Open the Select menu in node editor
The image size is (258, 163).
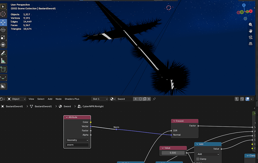(x=41, y=99)
